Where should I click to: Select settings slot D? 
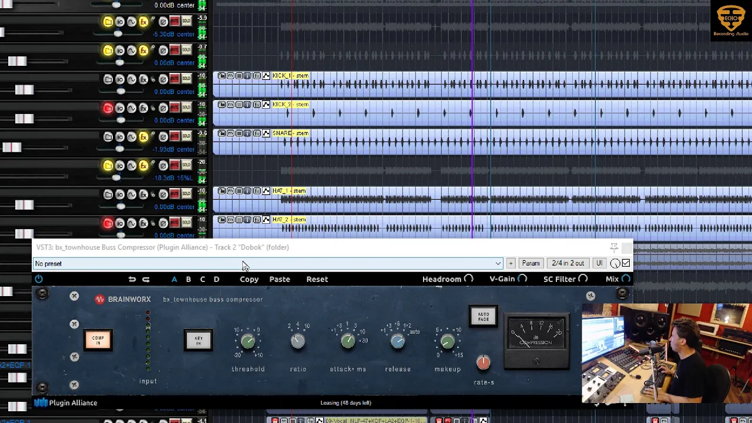point(216,280)
